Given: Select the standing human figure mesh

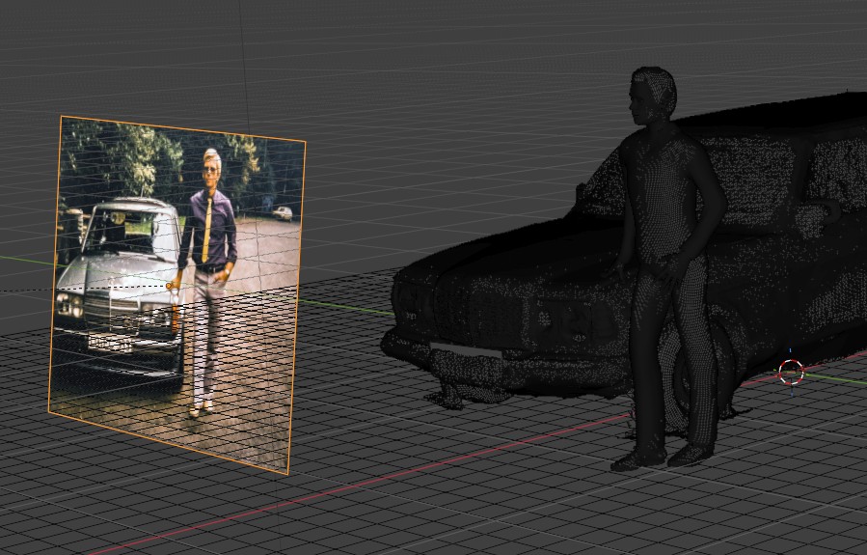Looking at the screenshot, I should click(x=668, y=269).
